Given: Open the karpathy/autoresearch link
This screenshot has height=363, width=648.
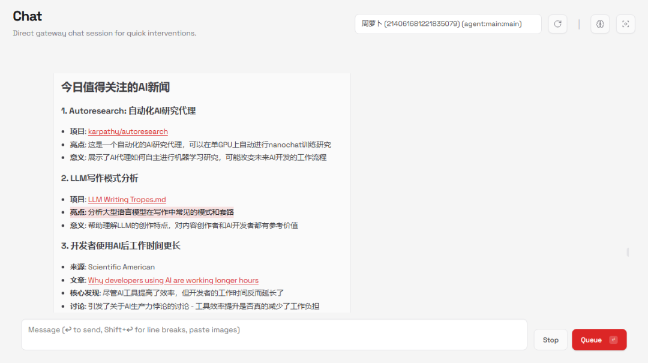Looking at the screenshot, I should [x=128, y=131].
